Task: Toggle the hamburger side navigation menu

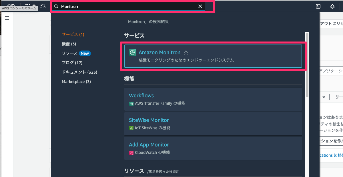Action: [x=7, y=18]
